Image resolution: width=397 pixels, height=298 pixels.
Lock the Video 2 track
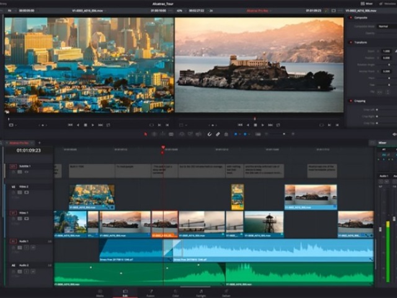tap(14, 192)
